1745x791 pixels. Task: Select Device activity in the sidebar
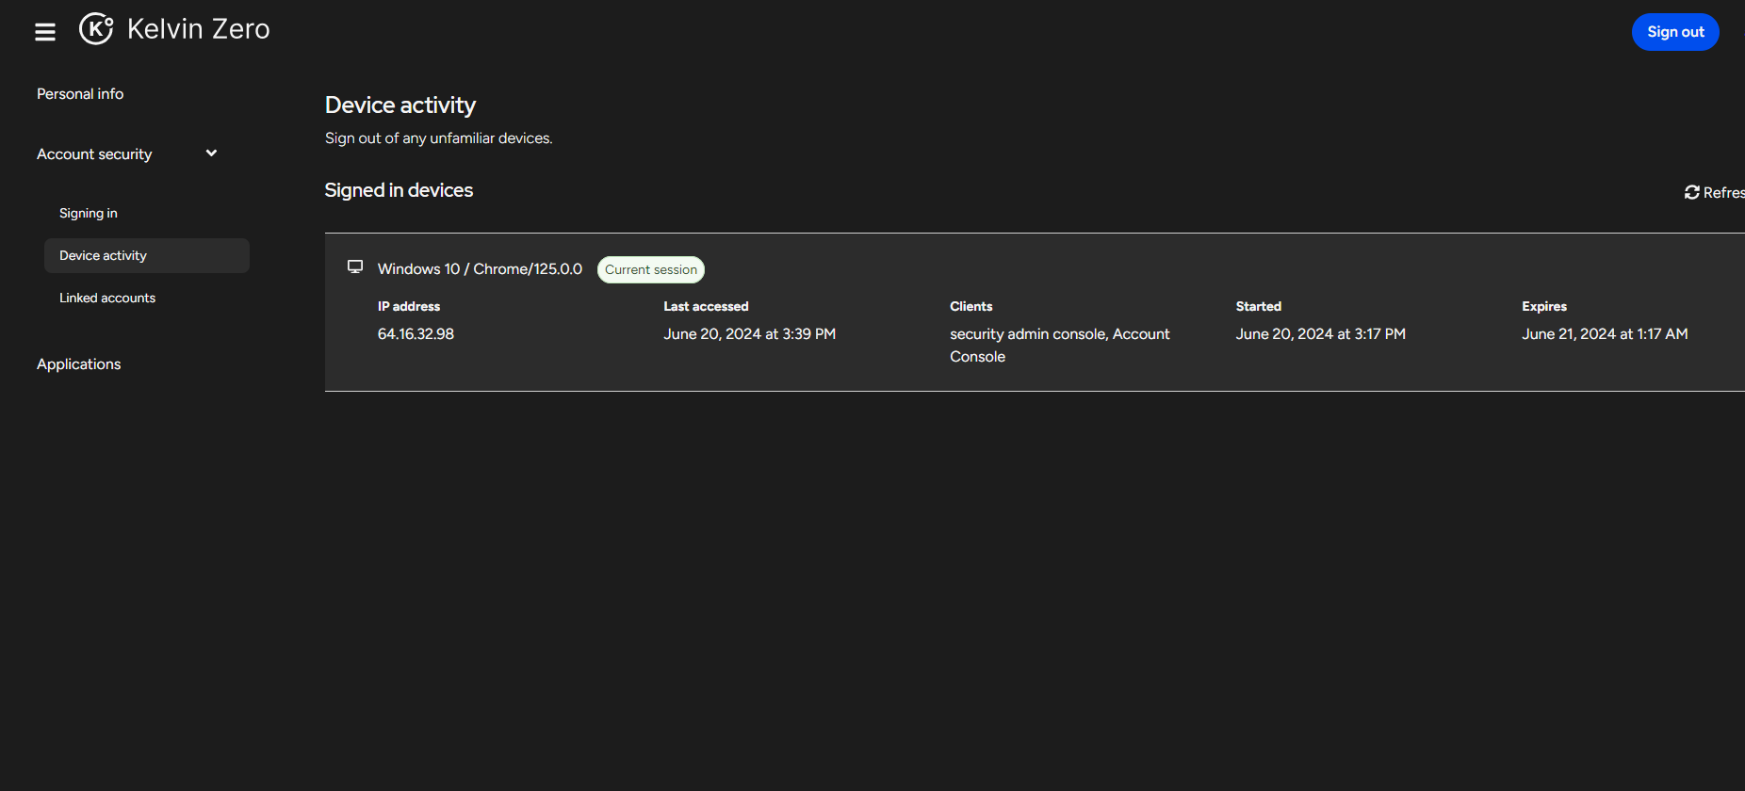[104, 256]
